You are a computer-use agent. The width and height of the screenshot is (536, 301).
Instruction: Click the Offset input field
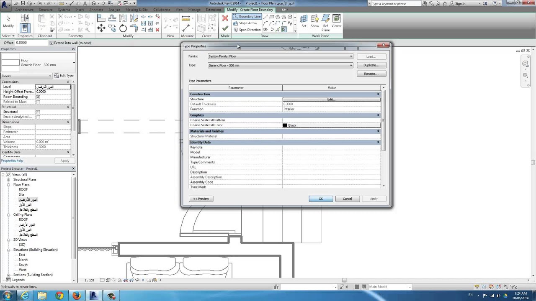pos(31,43)
